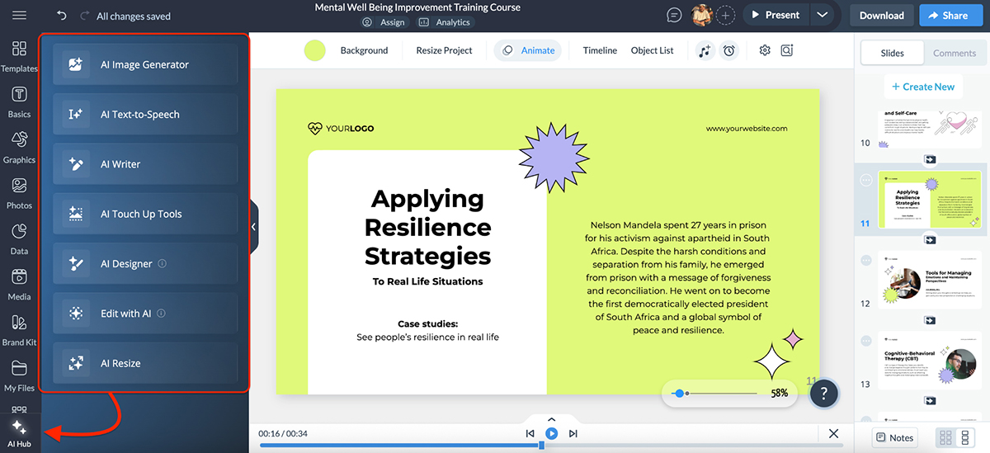Switch to the Comments tab
The image size is (990, 453).
[x=954, y=53]
